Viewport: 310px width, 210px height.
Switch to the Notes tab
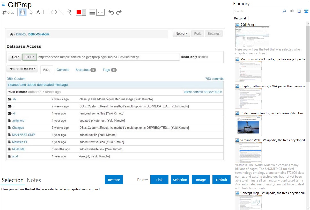pyautogui.click(x=34, y=180)
